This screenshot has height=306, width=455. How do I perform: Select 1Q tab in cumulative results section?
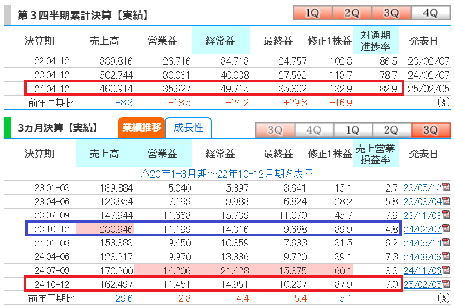[x=312, y=13]
